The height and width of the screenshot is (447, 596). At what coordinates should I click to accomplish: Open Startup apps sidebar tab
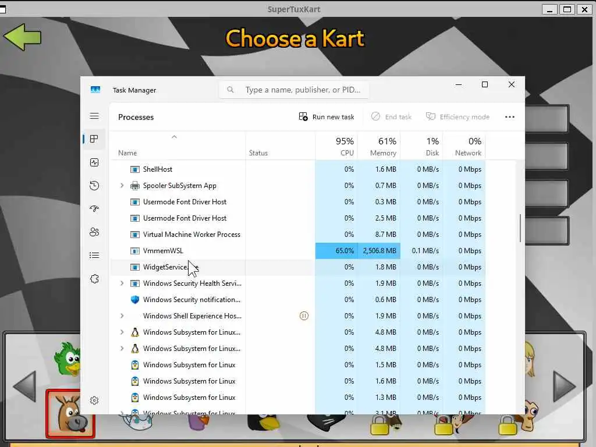point(94,209)
